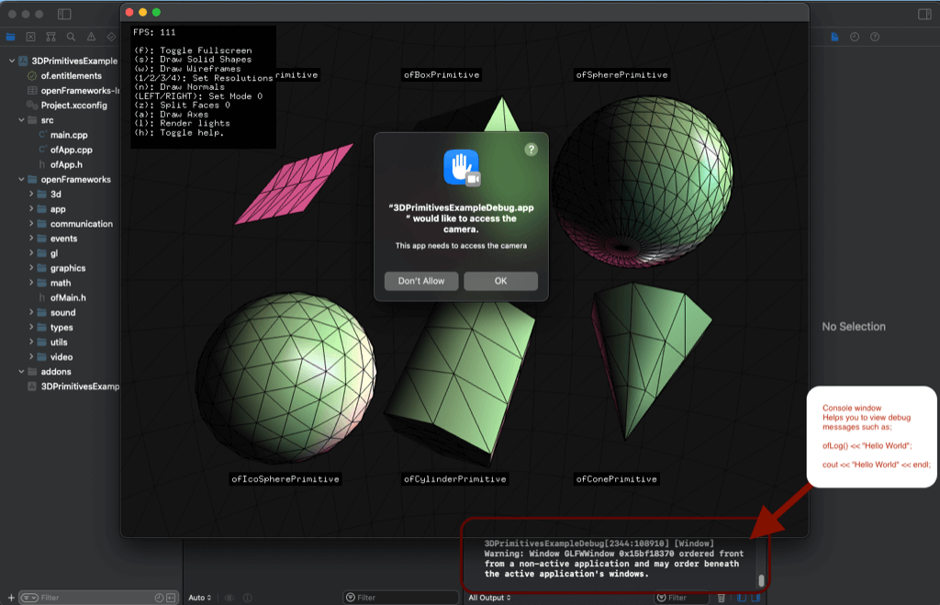Viewport: 940px width, 605px height.
Task: Toggle Xcode's left navigator sidebar
Action: pos(64,14)
